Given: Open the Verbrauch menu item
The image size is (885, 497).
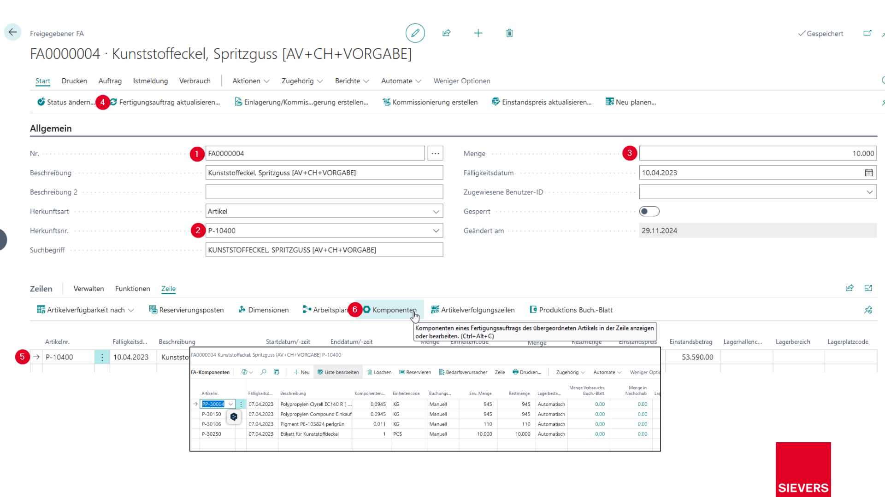Looking at the screenshot, I should tap(195, 81).
